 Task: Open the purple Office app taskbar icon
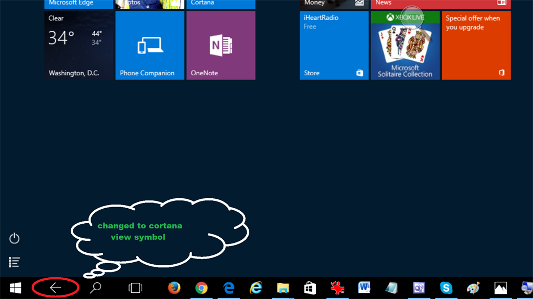(x=419, y=288)
